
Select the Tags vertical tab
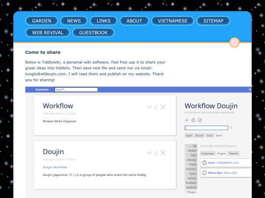coord(191,155)
